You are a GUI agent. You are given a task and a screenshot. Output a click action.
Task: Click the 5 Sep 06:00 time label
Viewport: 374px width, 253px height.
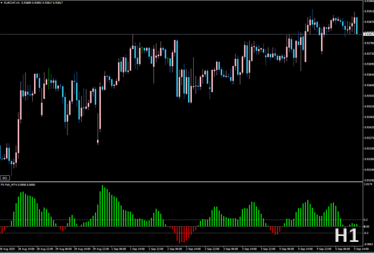point(343,249)
